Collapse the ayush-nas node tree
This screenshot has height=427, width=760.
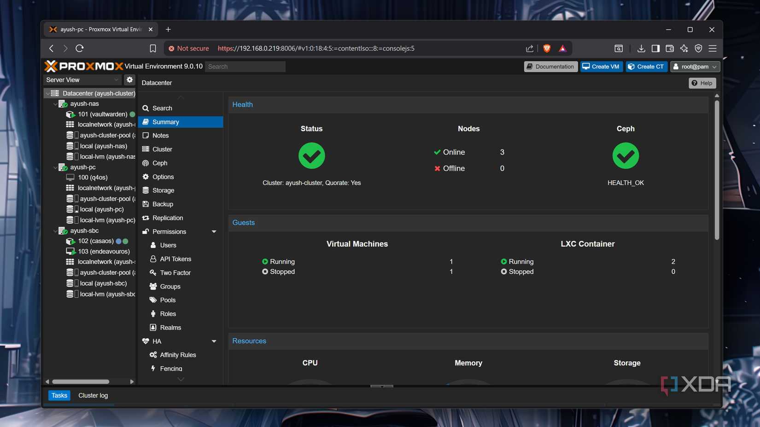coord(55,104)
